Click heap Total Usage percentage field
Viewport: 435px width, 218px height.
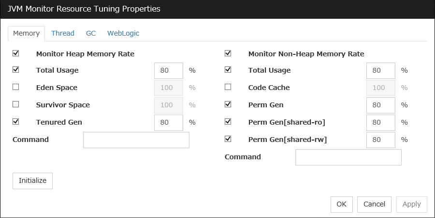coord(169,70)
